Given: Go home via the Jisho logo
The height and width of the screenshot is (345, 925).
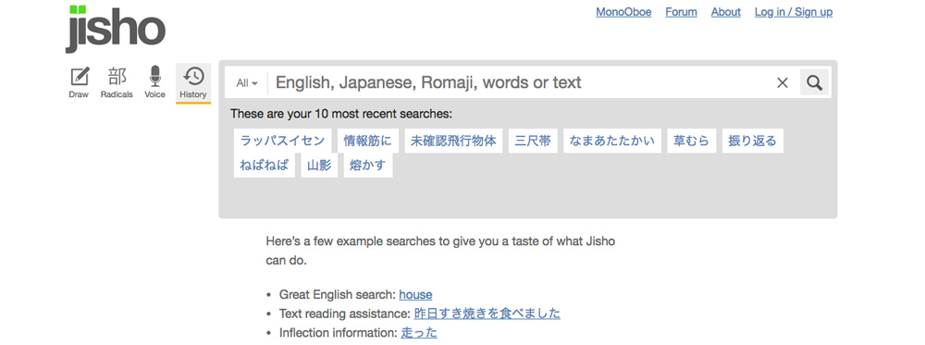Looking at the screenshot, I should coord(115,29).
